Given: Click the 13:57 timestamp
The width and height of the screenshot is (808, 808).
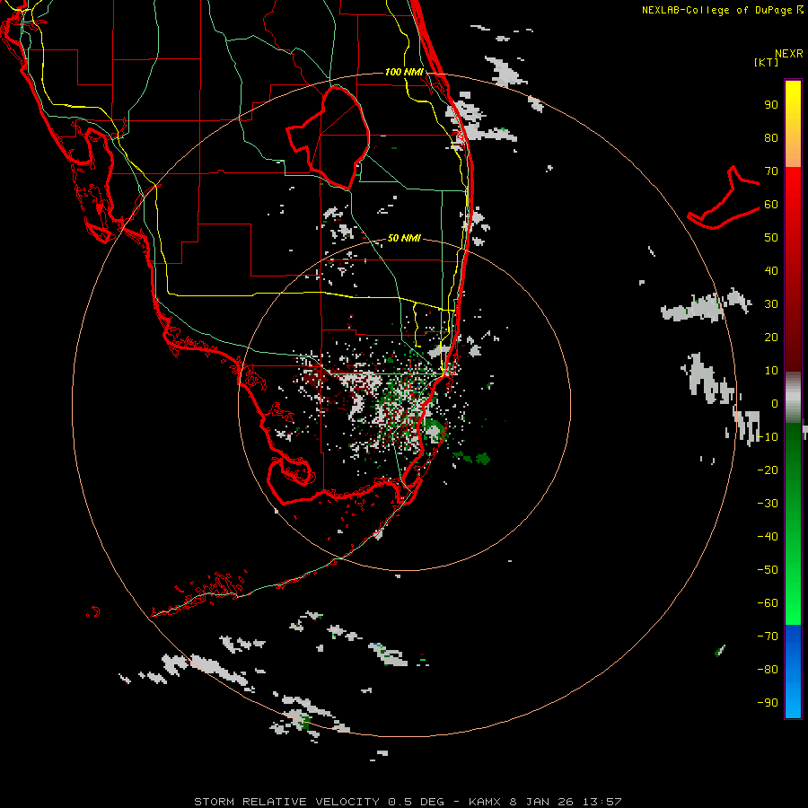Looking at the screenshot, I should tap(602, 802).
